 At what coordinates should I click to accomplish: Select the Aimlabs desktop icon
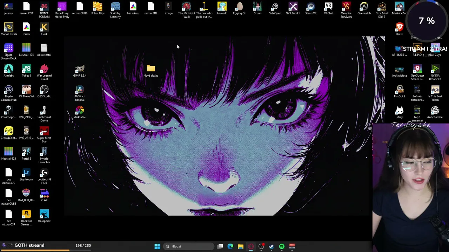tap(9, 71)
